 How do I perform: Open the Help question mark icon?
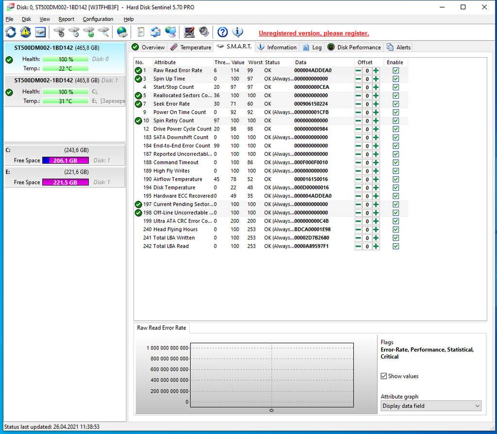click(222, 33)
